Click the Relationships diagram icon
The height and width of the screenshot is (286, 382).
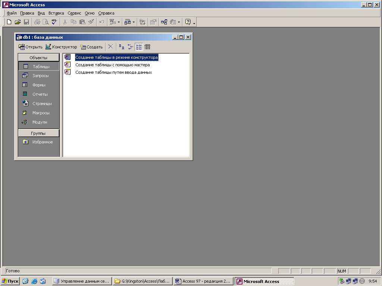[164, 22]
